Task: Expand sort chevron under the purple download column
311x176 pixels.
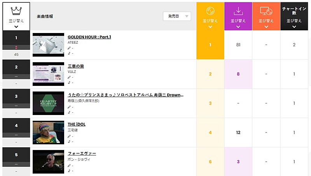Action: 238,27
